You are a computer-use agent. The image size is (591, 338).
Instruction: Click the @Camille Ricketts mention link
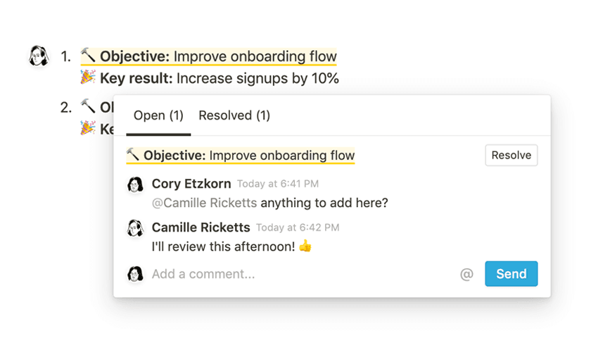pos(204,203)
